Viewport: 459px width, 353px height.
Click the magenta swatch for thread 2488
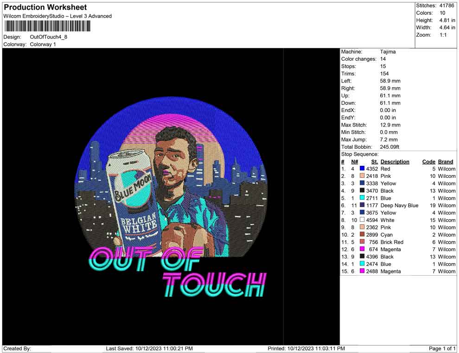point(362,271)
